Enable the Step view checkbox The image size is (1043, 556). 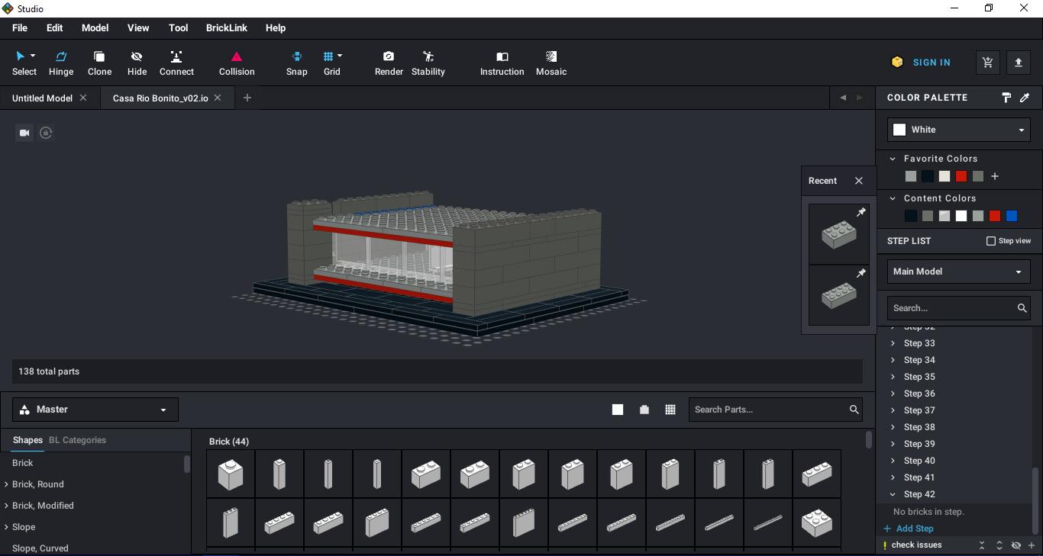tap(991, 241)
